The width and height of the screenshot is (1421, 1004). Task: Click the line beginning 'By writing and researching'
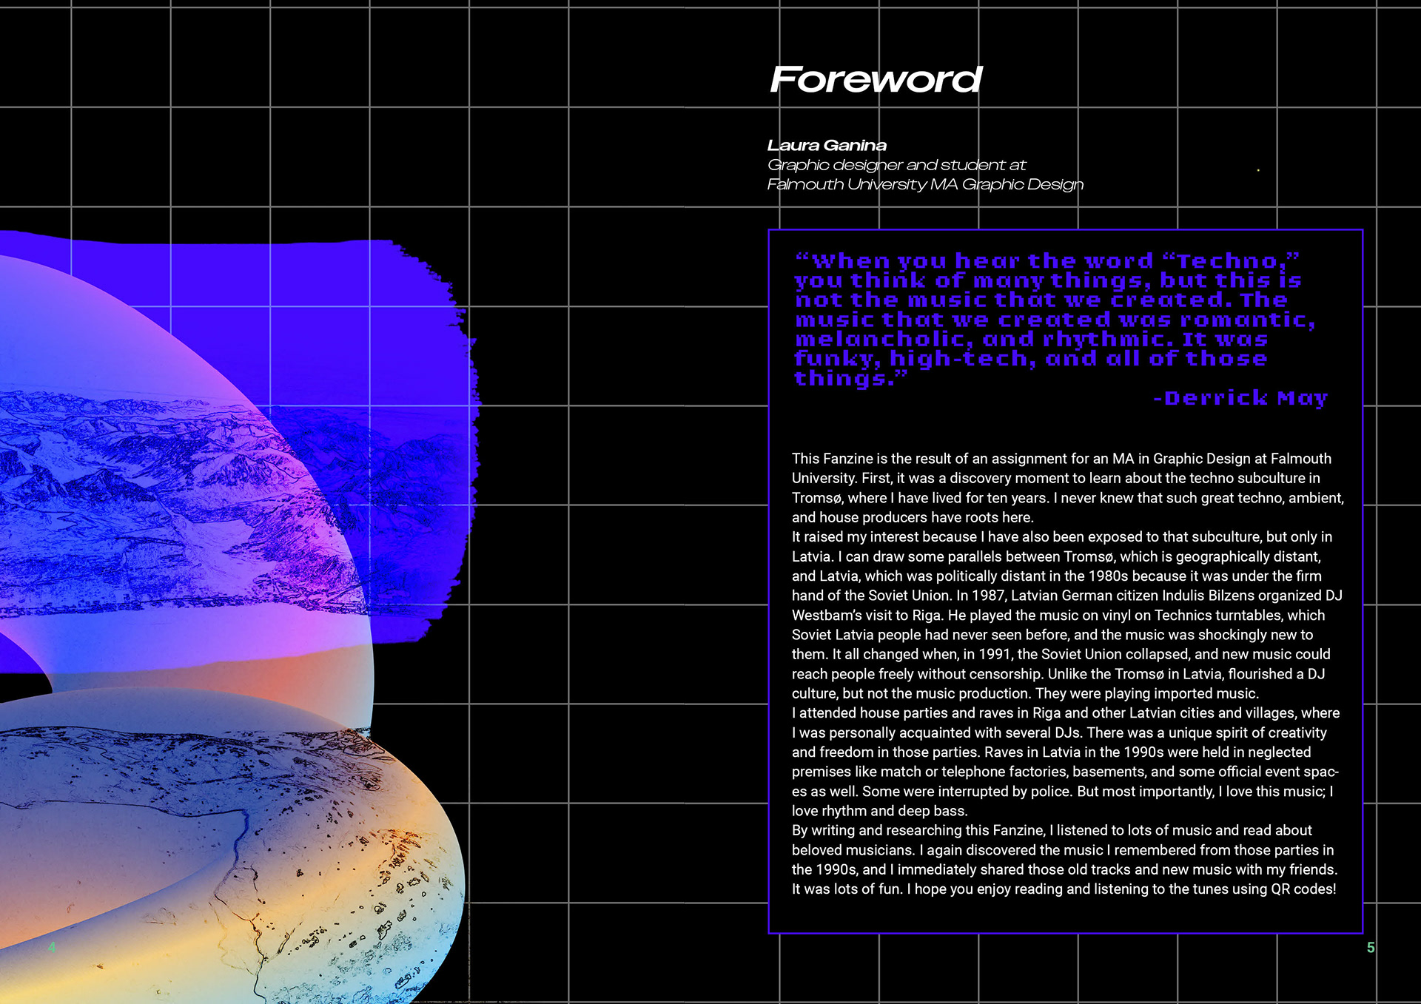(1051, 831)
